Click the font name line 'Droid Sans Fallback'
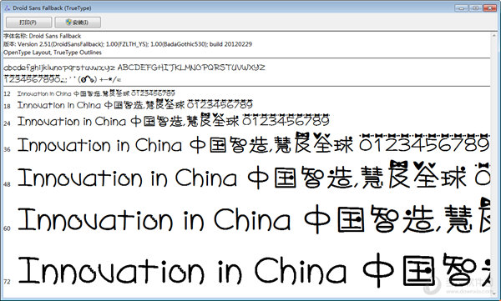Viewport: 501px width, 301px height. tap(43, 36)
